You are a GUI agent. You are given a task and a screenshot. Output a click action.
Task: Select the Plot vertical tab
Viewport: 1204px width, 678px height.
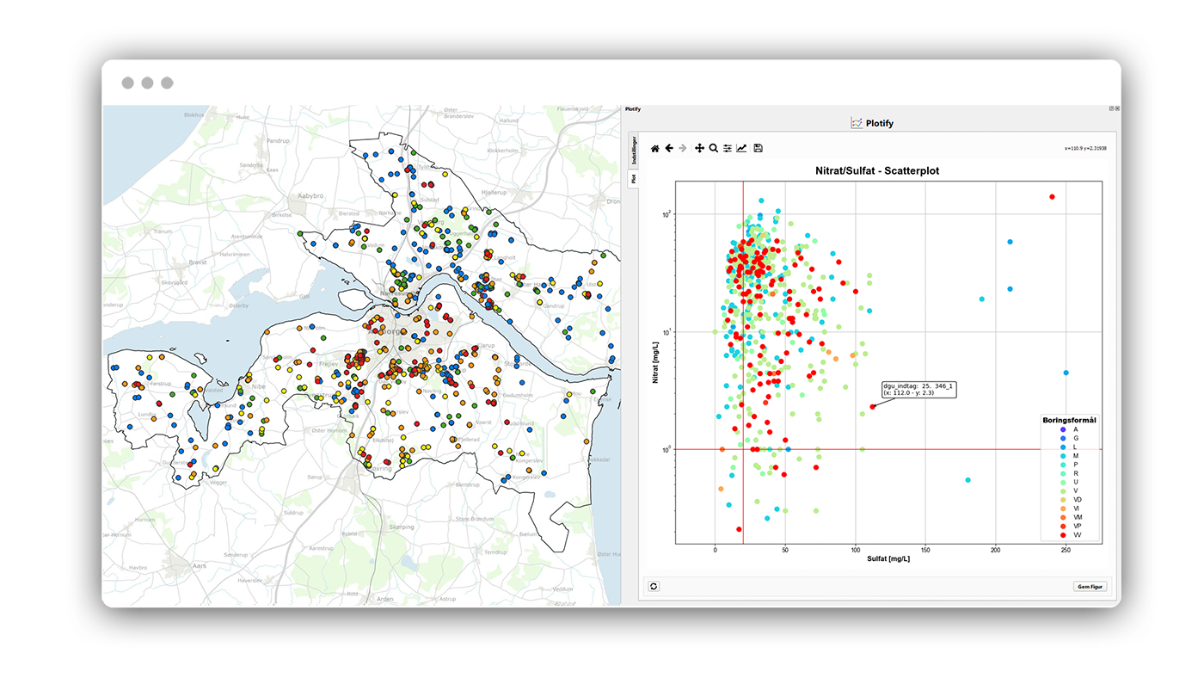pyautogui.click(x=634, y=179)
